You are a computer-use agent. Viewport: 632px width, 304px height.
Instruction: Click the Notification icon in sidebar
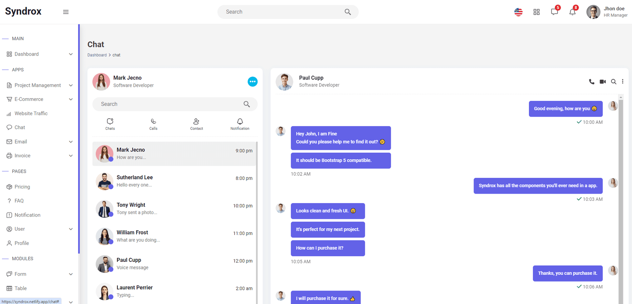click(9, 215)
